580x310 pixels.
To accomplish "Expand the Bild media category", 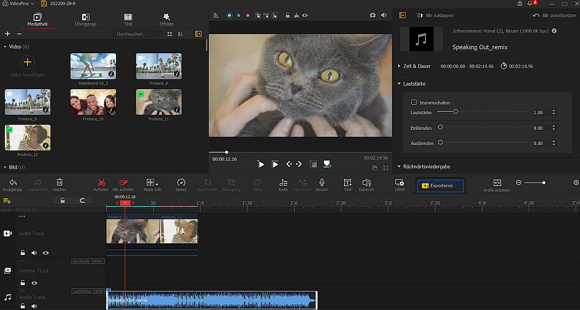I will (x=6, y=167).
